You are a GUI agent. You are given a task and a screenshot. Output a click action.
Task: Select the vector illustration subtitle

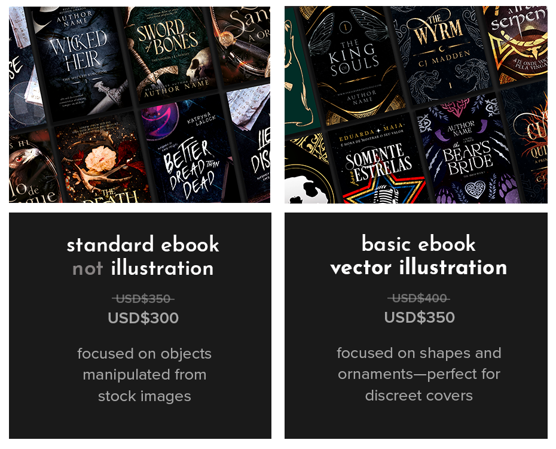coord(418,268)
